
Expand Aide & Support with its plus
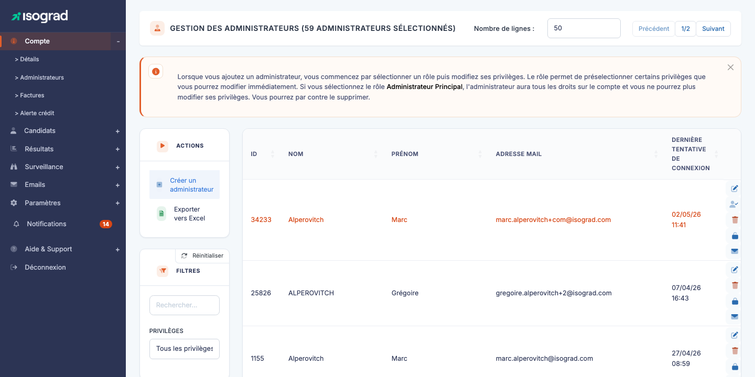(x=117, y=250)
